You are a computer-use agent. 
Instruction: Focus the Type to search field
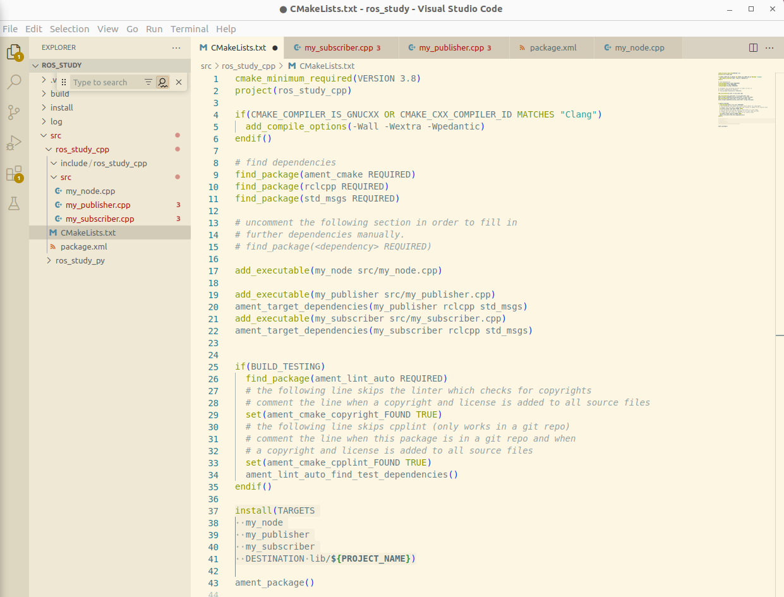coord(105,82)
